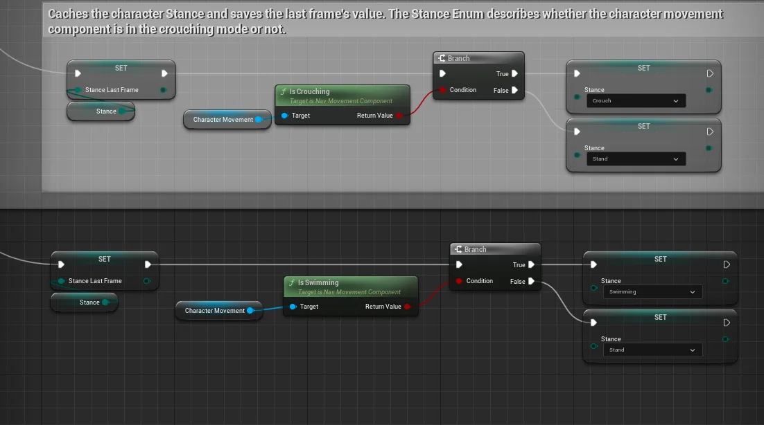Click exec output pin of Stance Last Frame SET below comment box

(148, 264)
